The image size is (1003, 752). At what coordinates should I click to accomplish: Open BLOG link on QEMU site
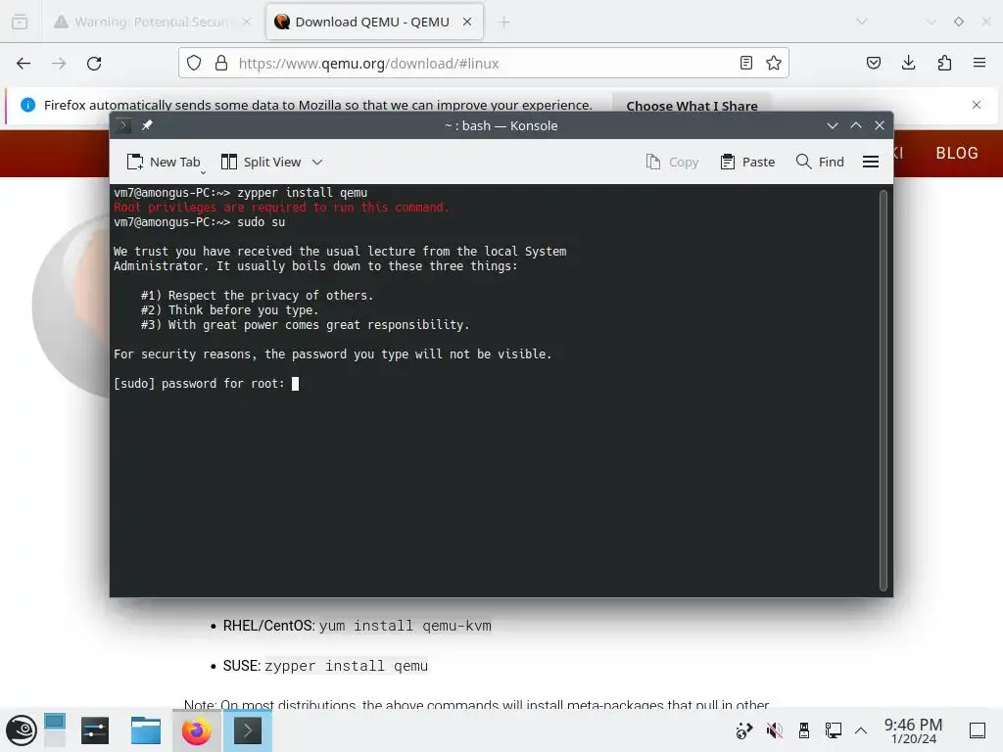tap(957, 154)
